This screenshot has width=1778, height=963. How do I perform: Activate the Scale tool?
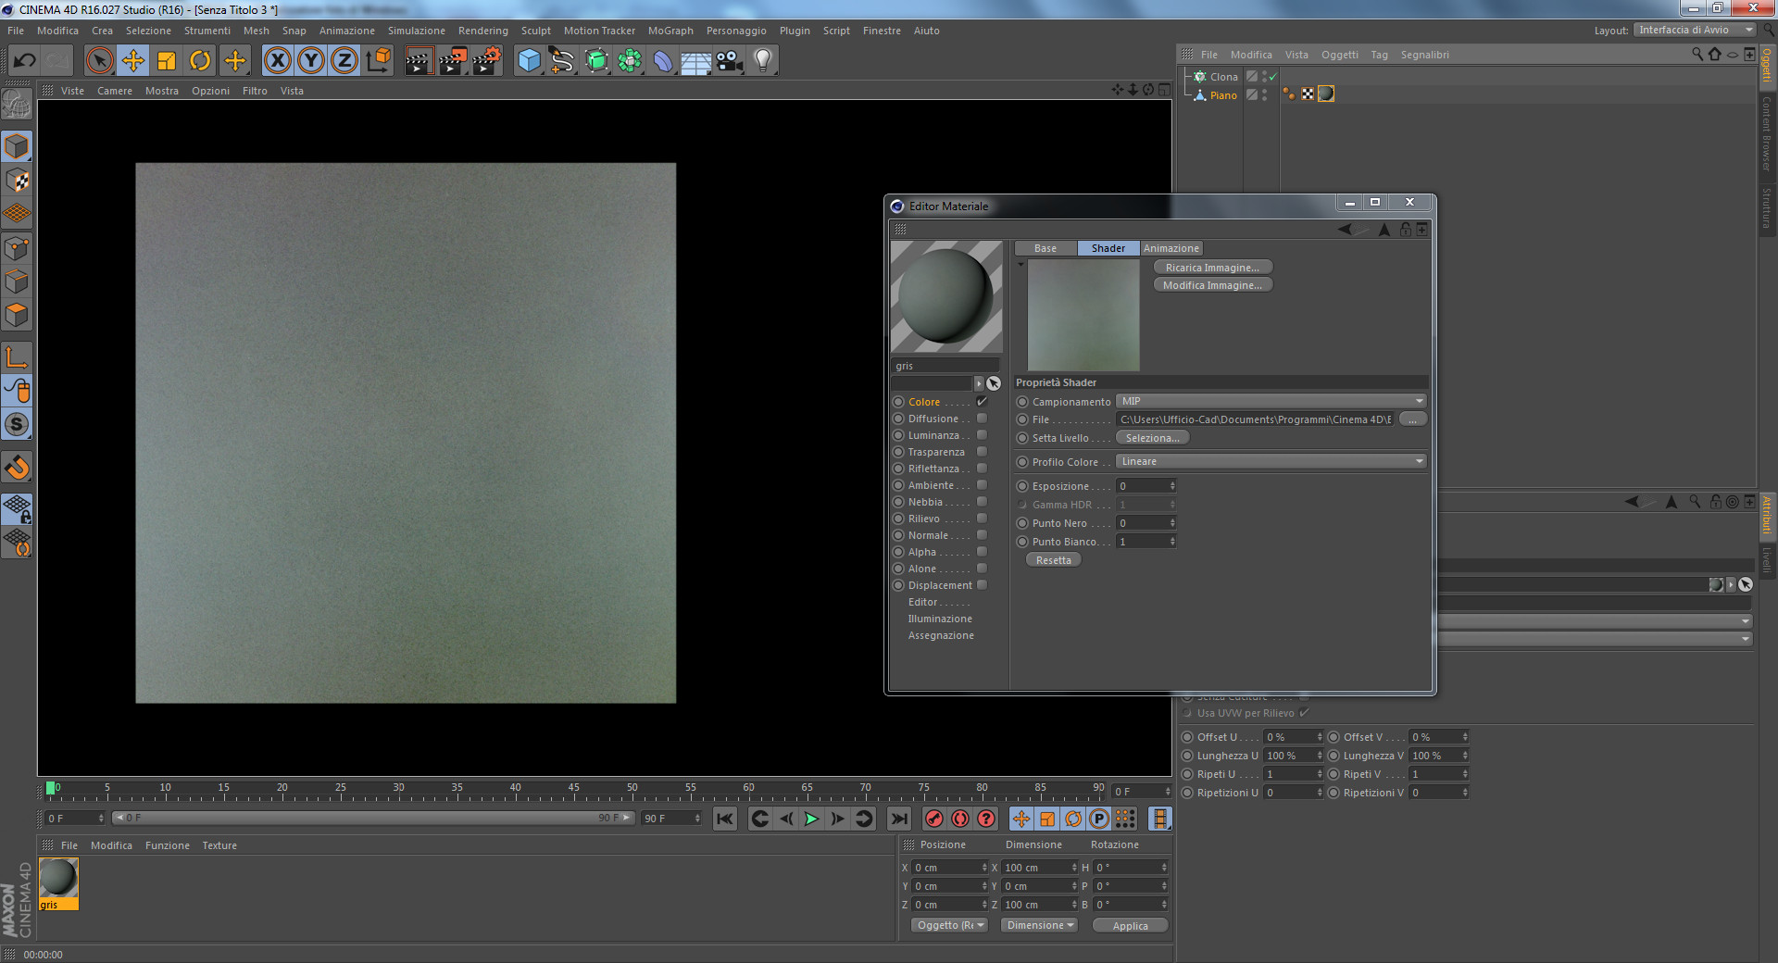coord(167,61)
